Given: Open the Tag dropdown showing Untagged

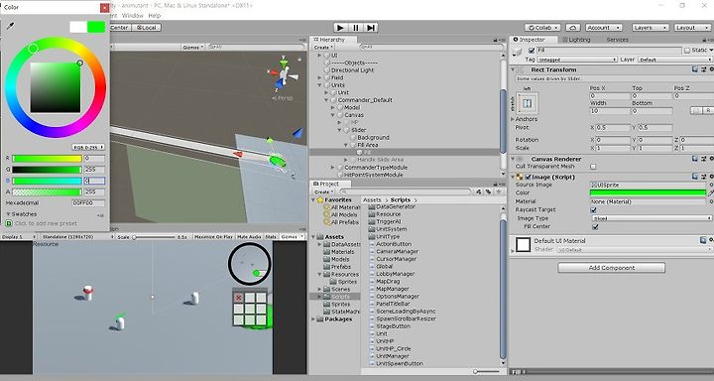Looking at the screenshot, I should point(577,60).
